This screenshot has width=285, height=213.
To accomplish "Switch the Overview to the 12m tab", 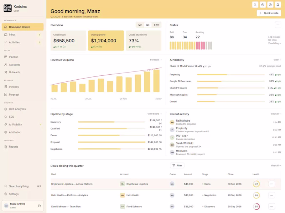I will tap(156, 25).
